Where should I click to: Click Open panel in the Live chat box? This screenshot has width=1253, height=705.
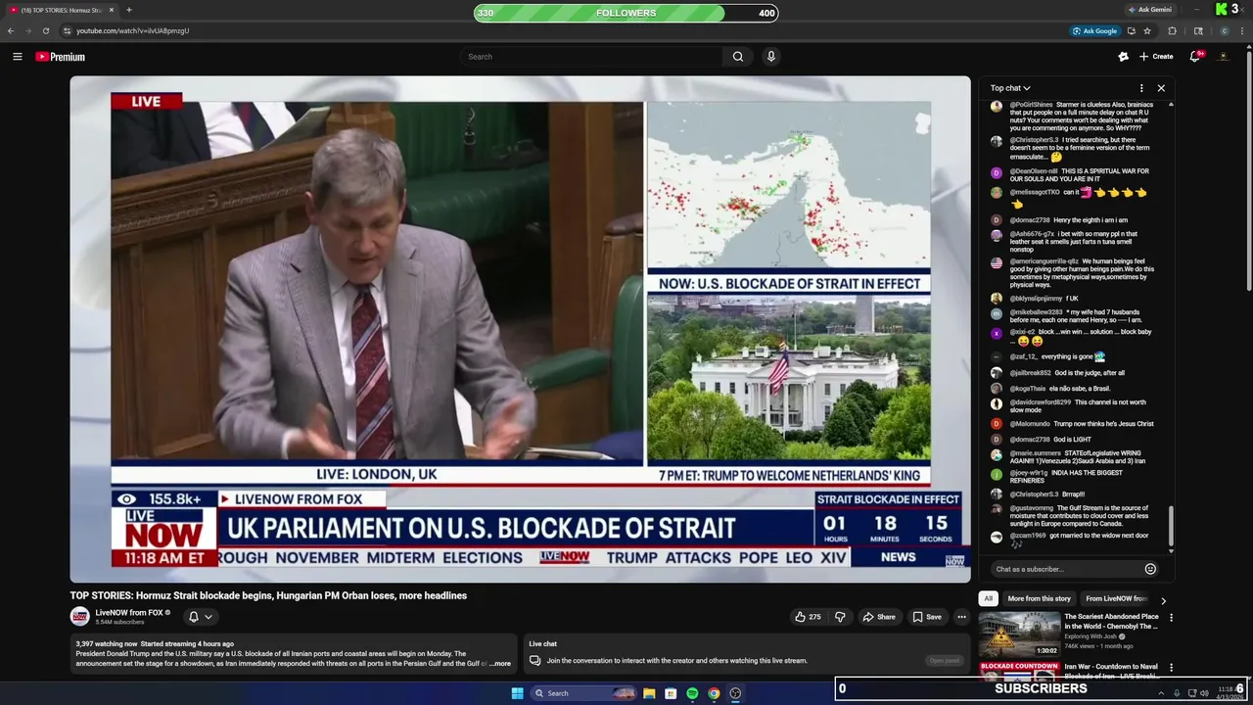(x=945, y=660)
